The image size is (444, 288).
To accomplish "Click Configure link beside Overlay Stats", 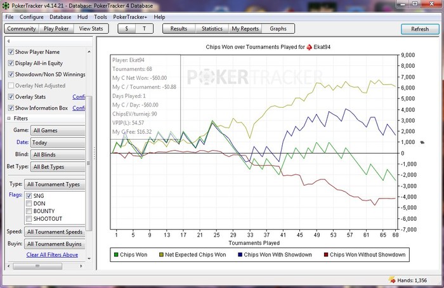I will (79, 97).
